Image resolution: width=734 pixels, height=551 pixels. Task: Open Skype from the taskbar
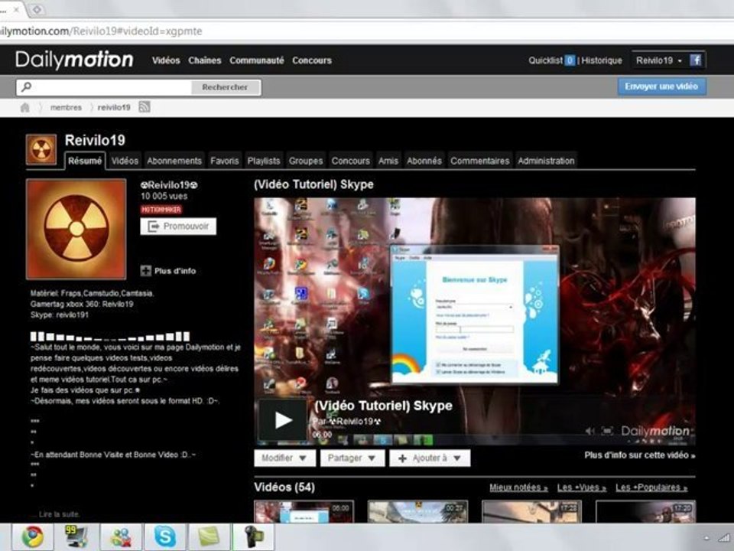coord(165,537)
